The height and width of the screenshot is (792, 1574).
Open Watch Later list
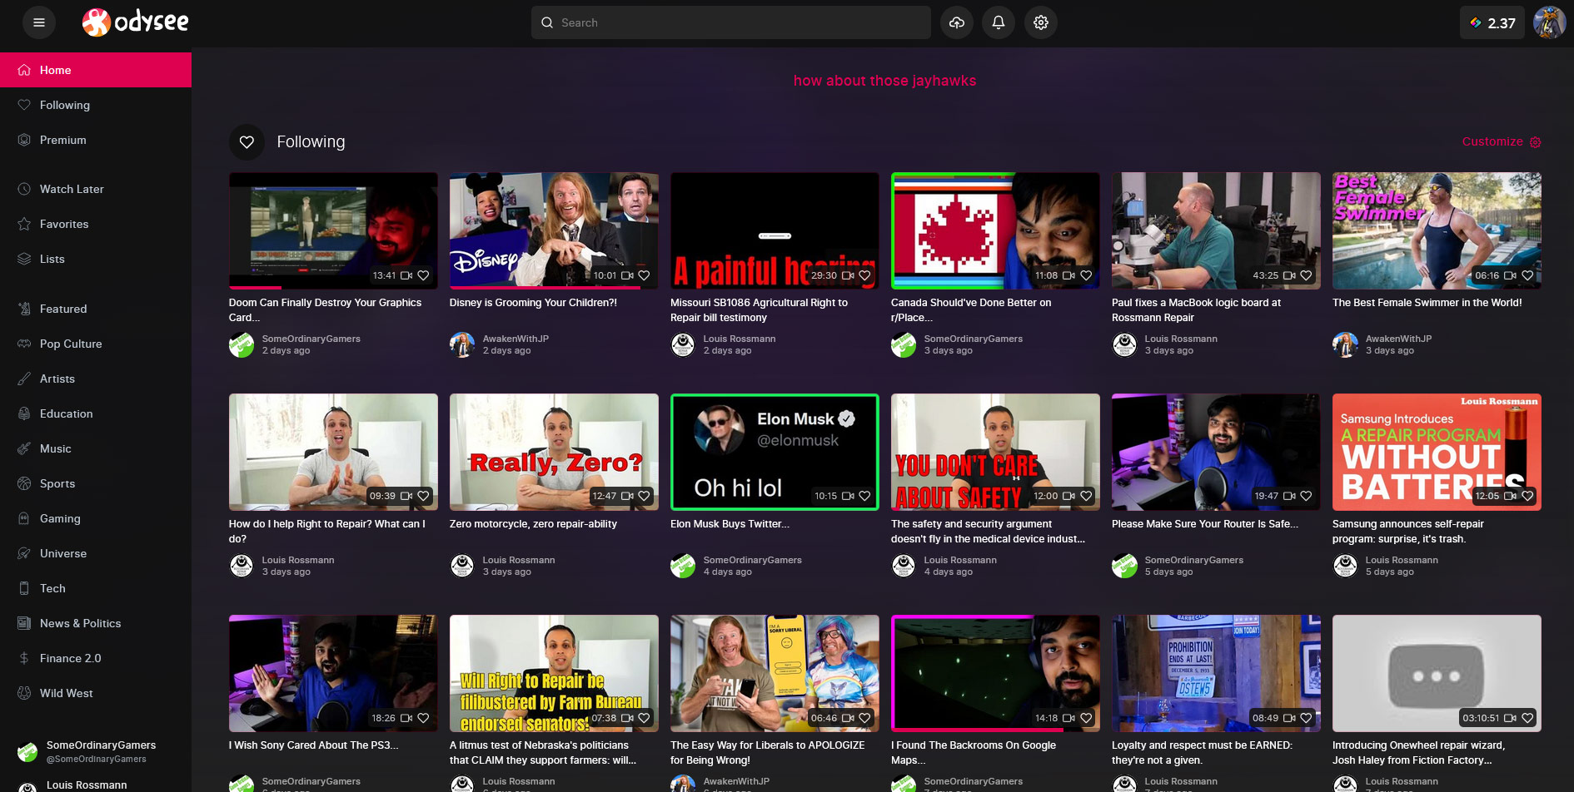(x=96, y=189)
